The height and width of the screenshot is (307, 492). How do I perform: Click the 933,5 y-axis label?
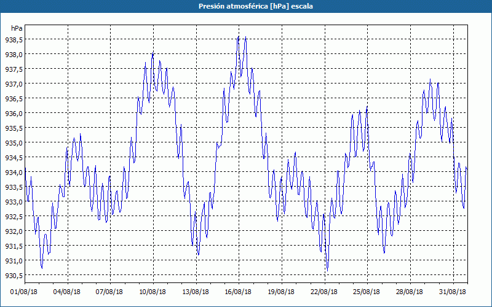14,187
